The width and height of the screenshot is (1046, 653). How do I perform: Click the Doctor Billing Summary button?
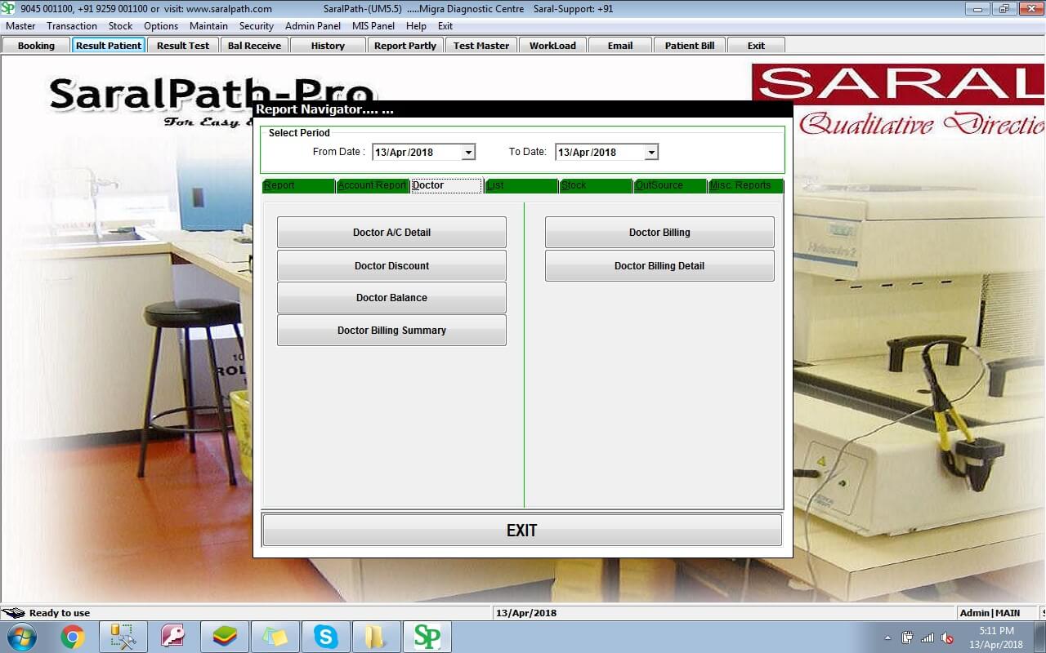click(391, 331)
